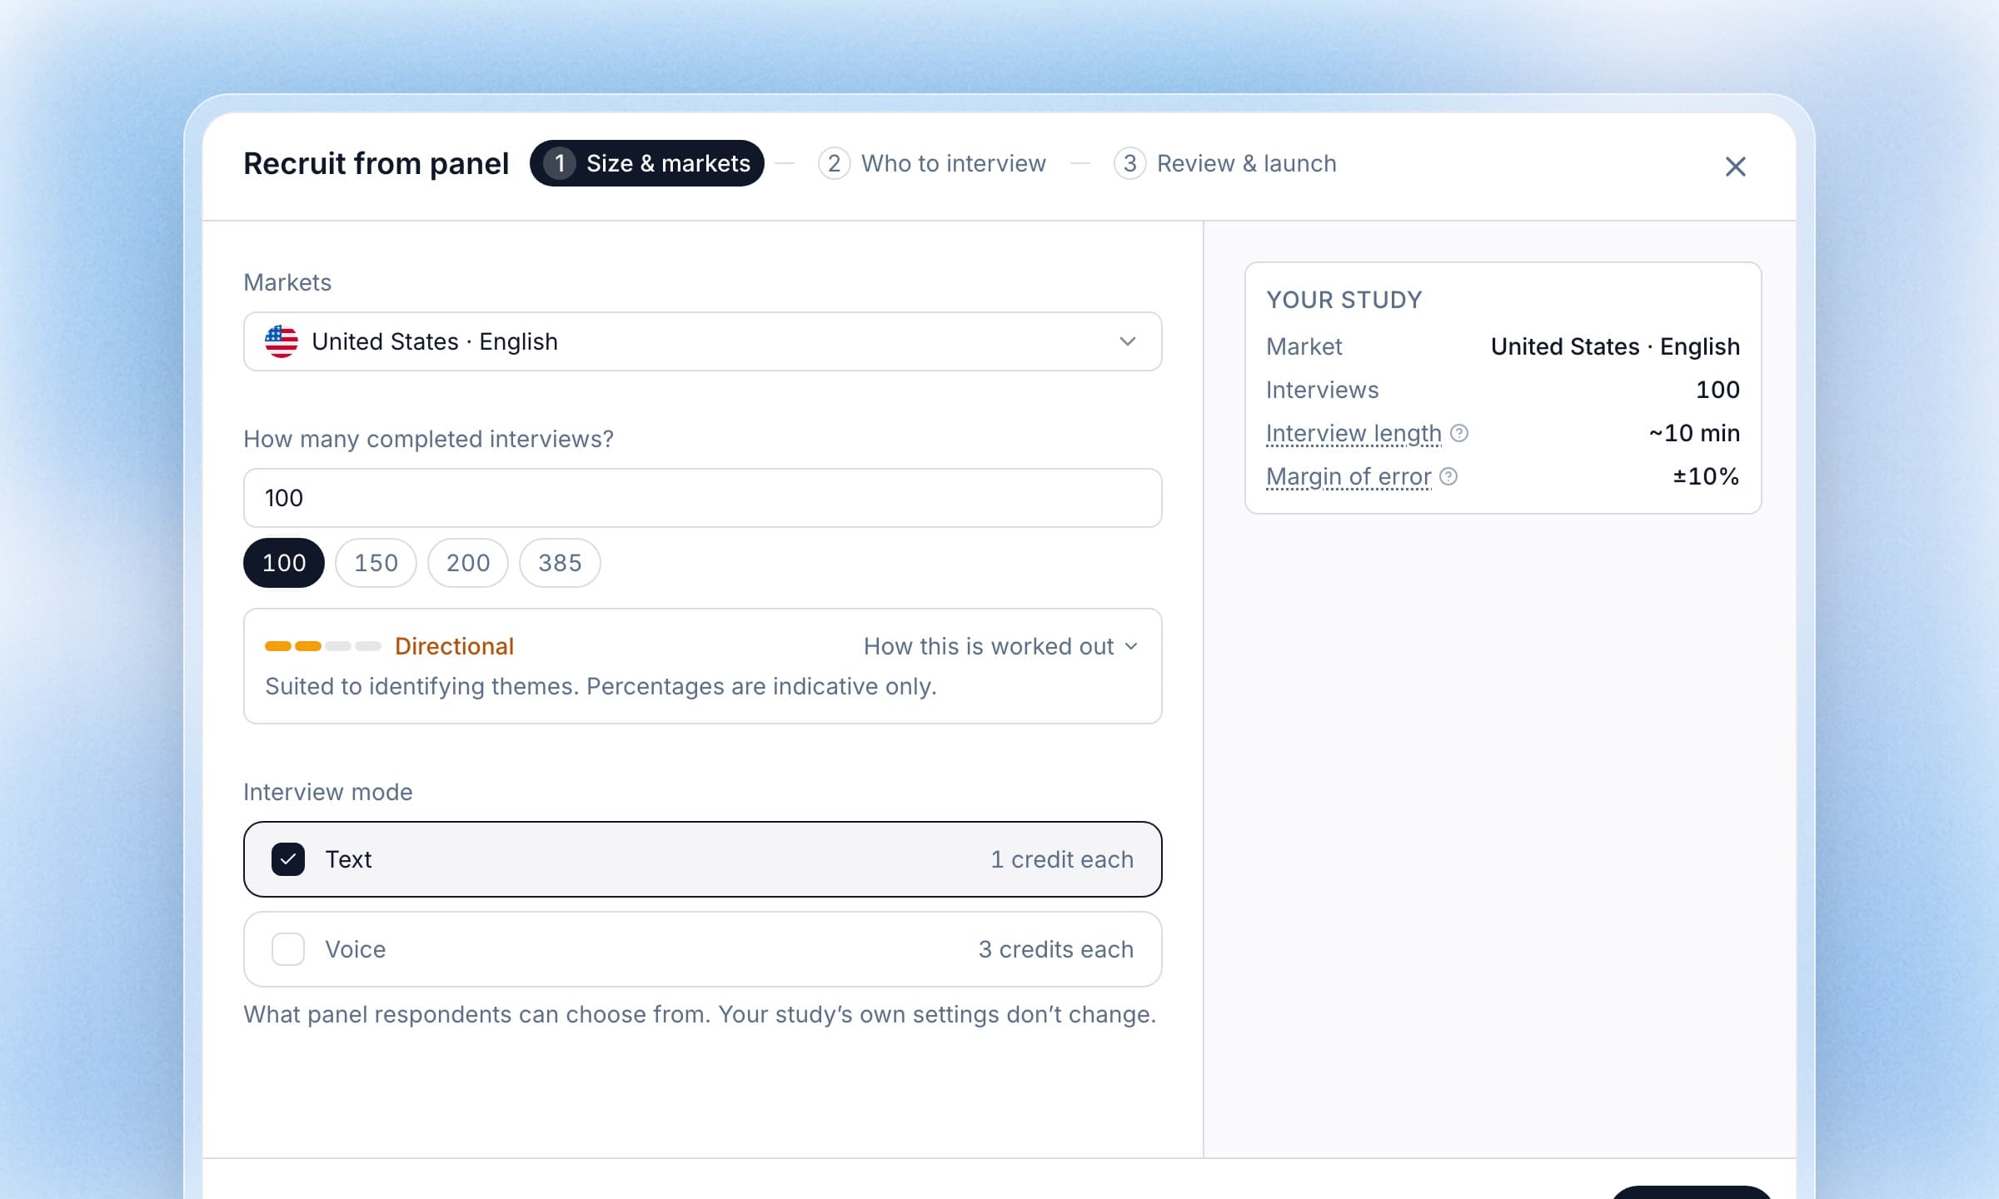1999x1199 pixels.
Task: Click the Directional confidence level bar
Action: pos(323,646)
